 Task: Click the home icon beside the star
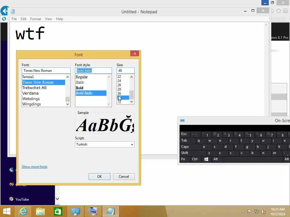point(272,11)
